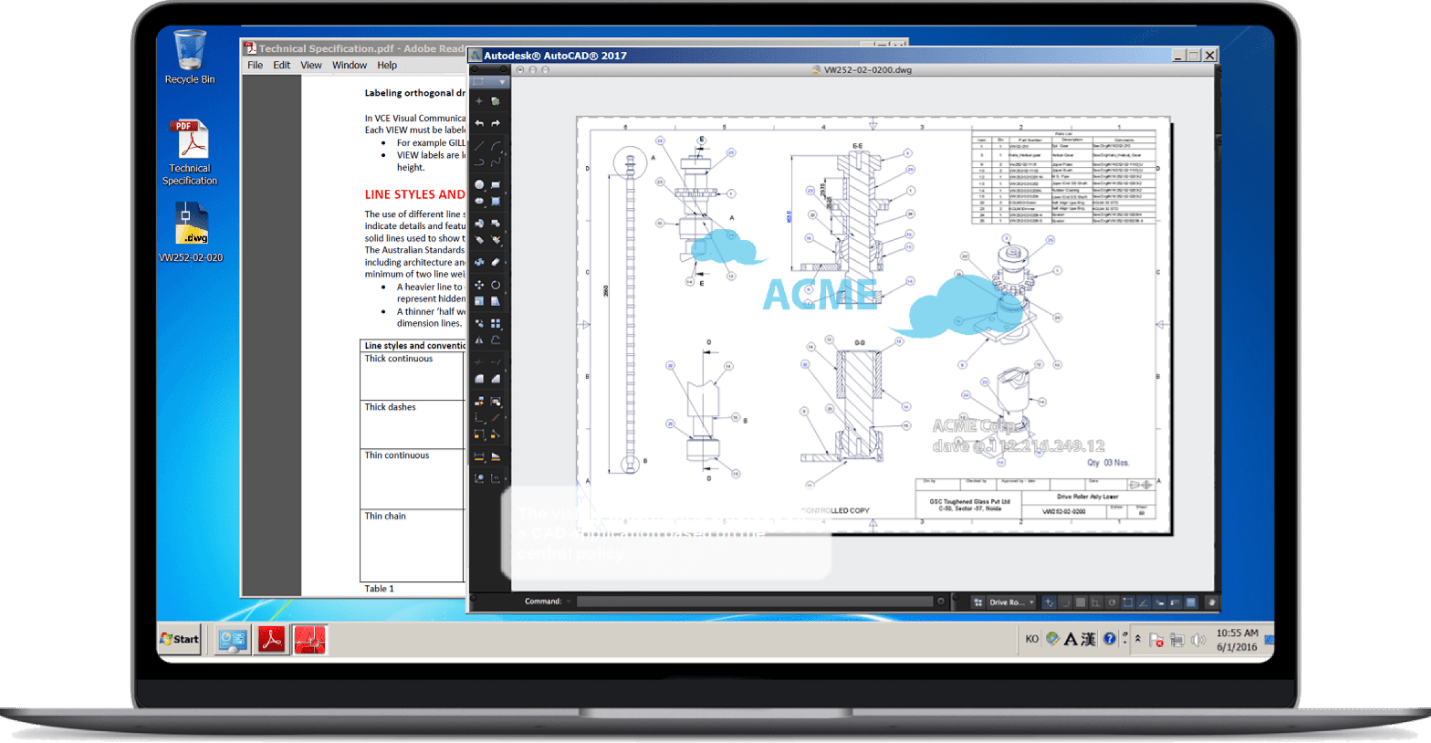This screenshot has height=743, width=1431.
Task: Select the Eraser tool
Action: click(495, 262)
